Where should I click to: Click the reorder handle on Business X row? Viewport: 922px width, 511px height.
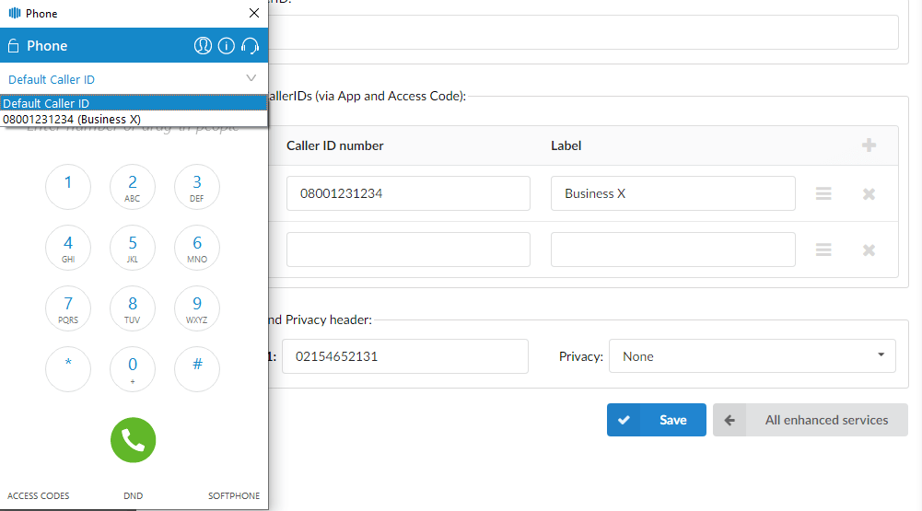click(x=824, y=194)
